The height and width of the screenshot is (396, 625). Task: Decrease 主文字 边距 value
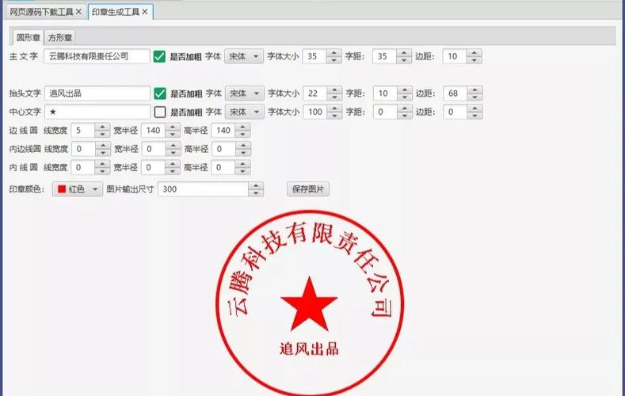(474, 60)
